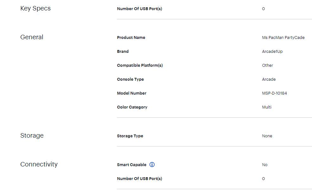This screenshot has width=312, height=193.
Task: Click the Product Name label
Action: 131,38
